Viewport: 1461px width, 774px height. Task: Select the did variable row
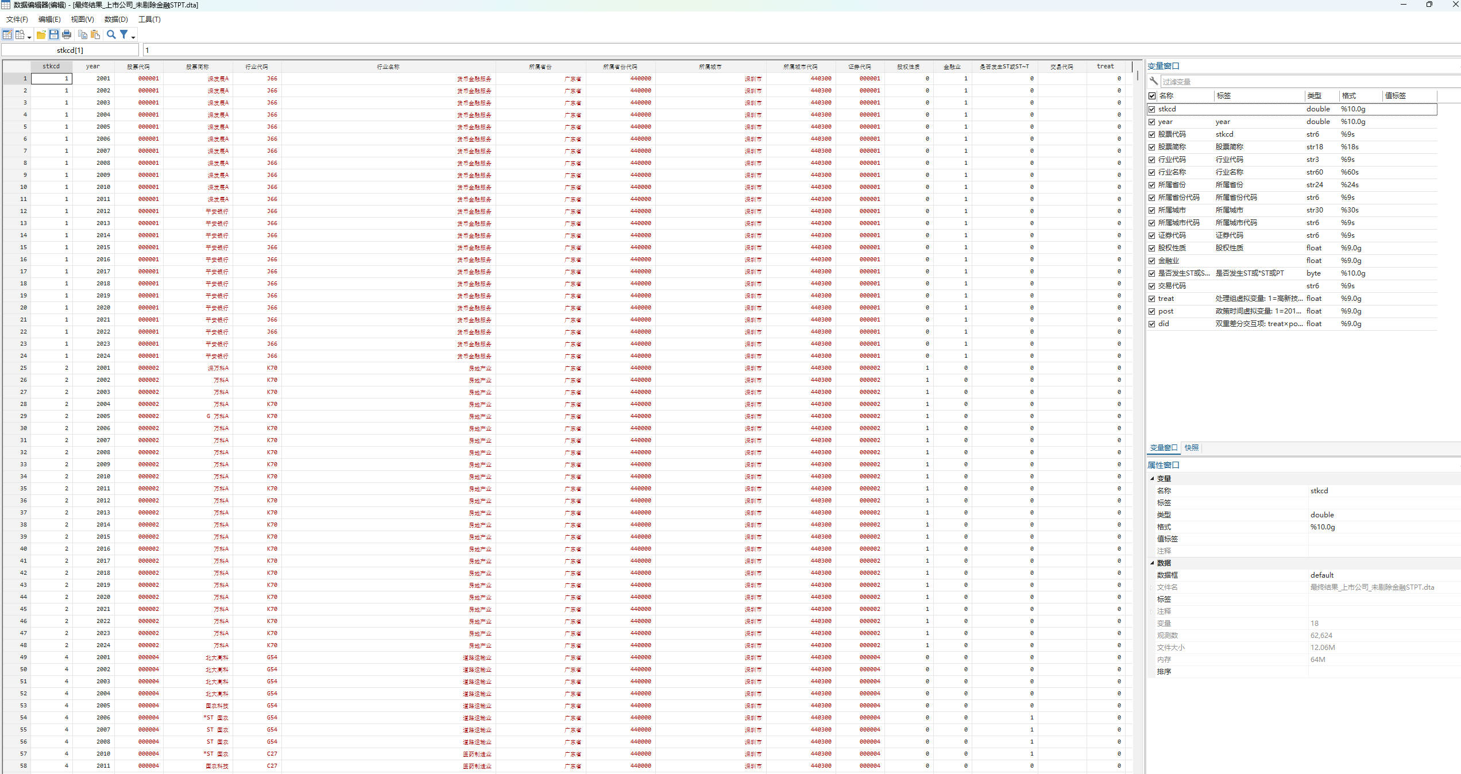click(x=1164, y=324)
